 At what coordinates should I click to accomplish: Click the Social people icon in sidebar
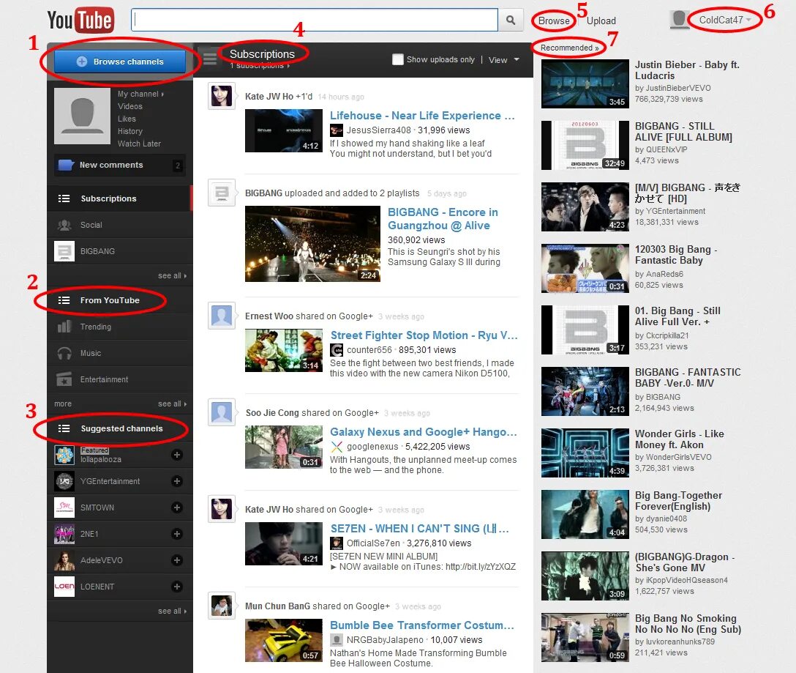64,225
